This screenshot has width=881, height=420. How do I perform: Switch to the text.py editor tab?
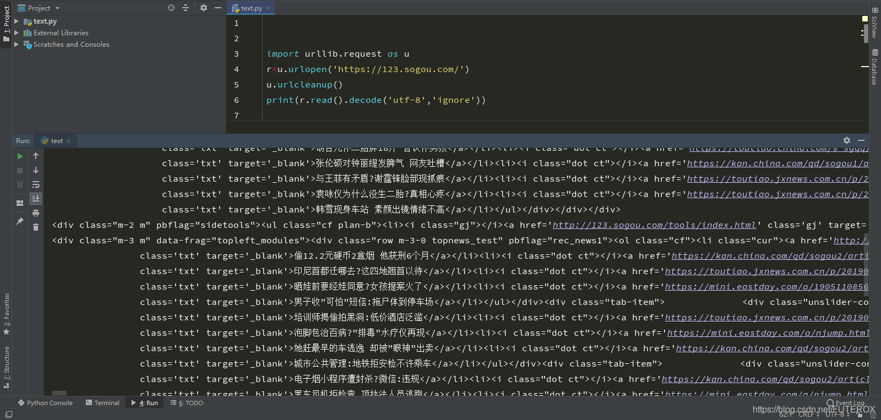coord(251,8)
